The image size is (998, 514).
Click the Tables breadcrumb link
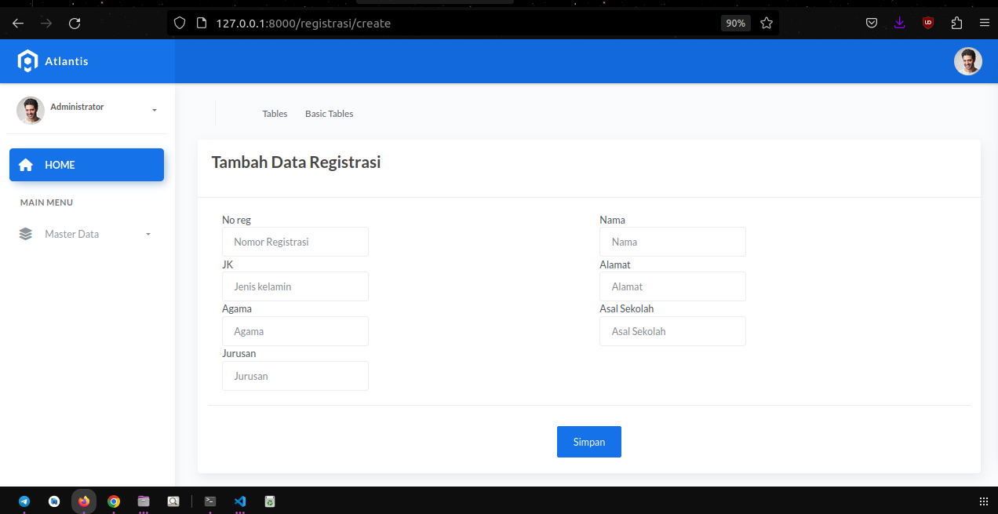coord(275,114)
